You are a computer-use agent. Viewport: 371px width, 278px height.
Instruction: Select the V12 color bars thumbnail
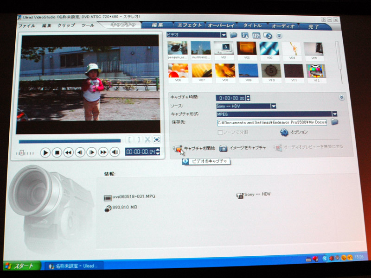coord(316,71)
